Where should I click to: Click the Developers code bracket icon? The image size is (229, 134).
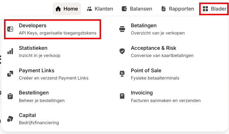coord(10,29)
